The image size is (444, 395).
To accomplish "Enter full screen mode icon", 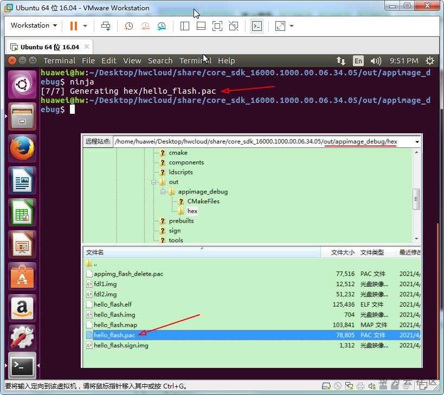I will click(x=217, y=26).
